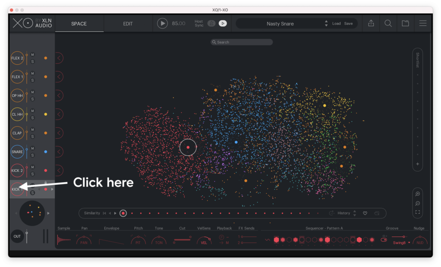Click the OUT master output button
The image size is (441, 267).
click(x=17, y=236)
